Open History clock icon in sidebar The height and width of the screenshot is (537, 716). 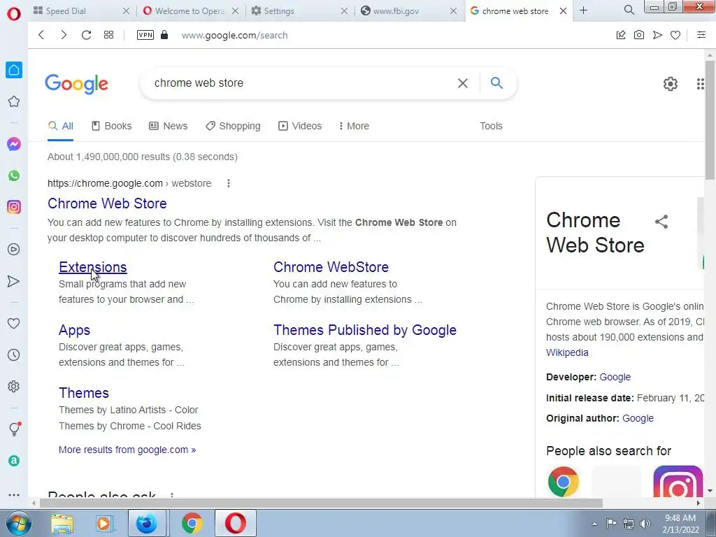14,355
